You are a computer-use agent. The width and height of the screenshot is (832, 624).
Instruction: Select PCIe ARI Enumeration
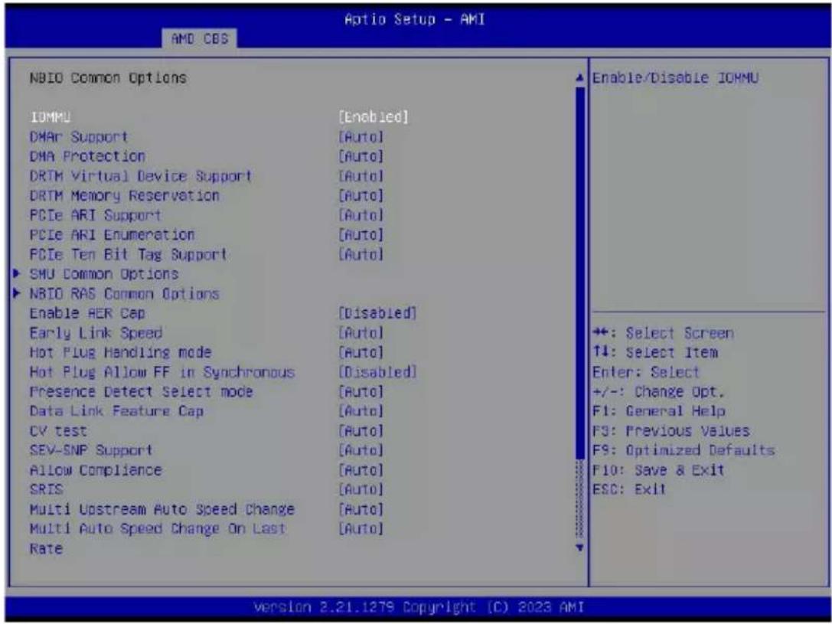(112, 234)
